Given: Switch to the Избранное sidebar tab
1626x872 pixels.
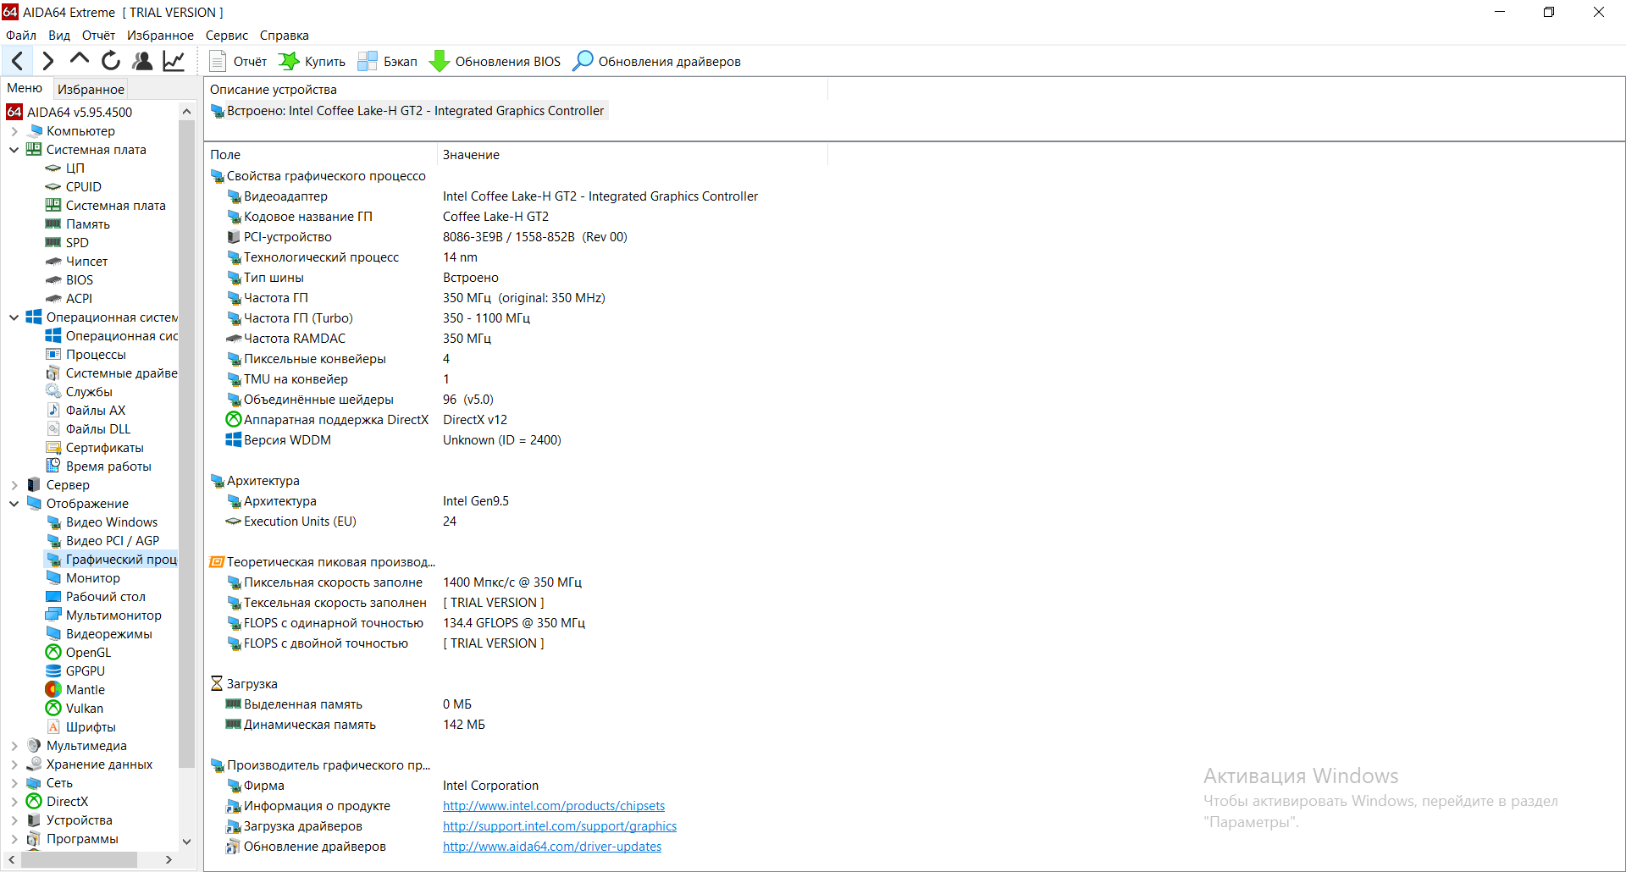Looking at the screenshot, I should [91, 89].
